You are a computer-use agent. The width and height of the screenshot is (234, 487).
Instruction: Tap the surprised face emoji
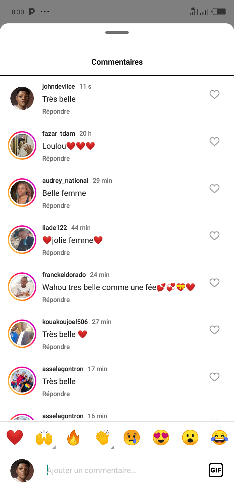click(x=190, y=437)
